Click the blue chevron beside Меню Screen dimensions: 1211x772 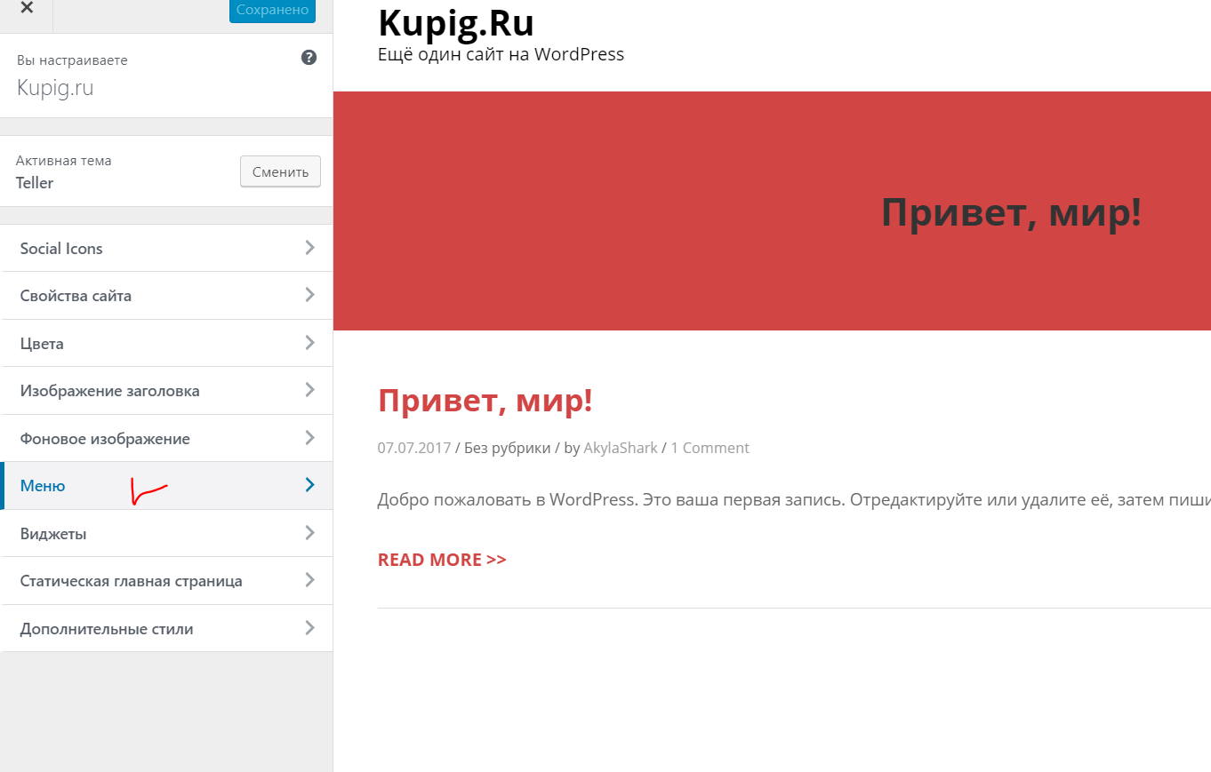coord(309,485)
